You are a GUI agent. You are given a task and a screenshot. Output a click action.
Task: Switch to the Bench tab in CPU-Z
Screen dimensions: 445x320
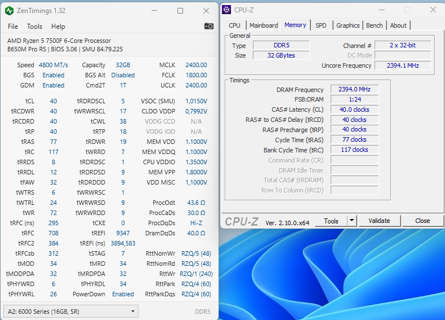375,25
